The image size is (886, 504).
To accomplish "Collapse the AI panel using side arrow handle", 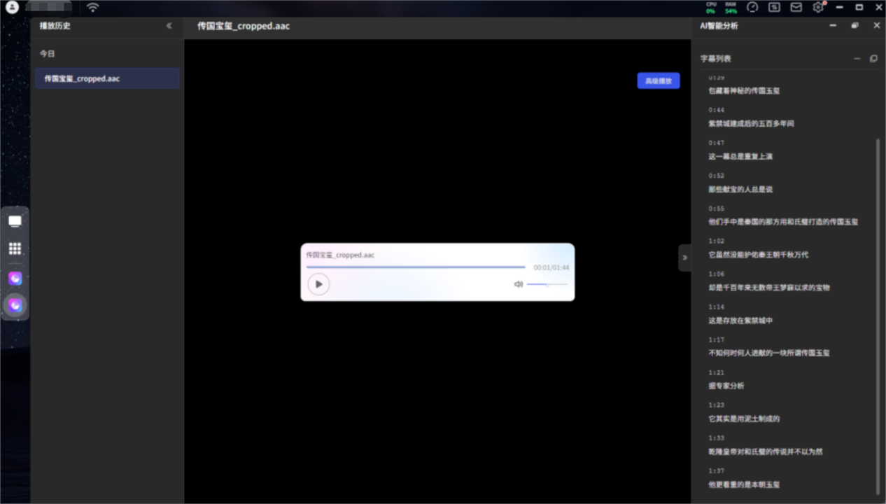I will [x=684, y=258].
